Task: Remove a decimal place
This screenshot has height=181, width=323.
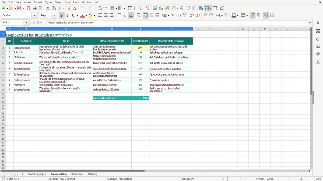Action: (x=198, y=16)
